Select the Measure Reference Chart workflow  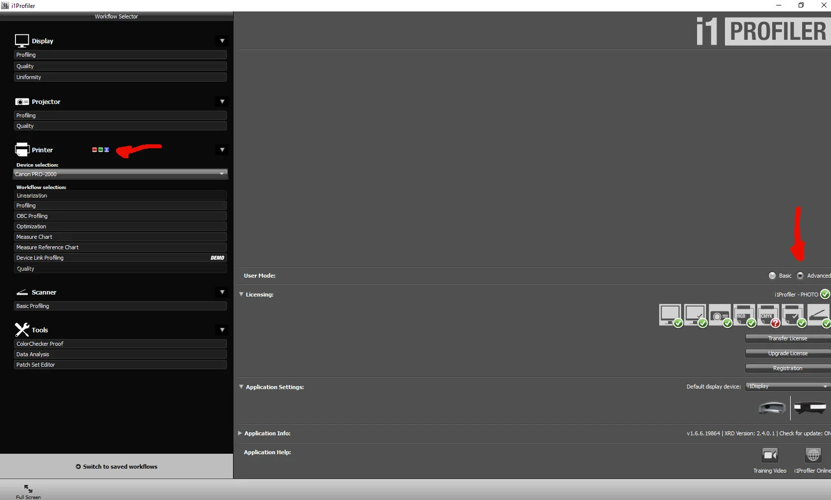click(x=120, y=247)
